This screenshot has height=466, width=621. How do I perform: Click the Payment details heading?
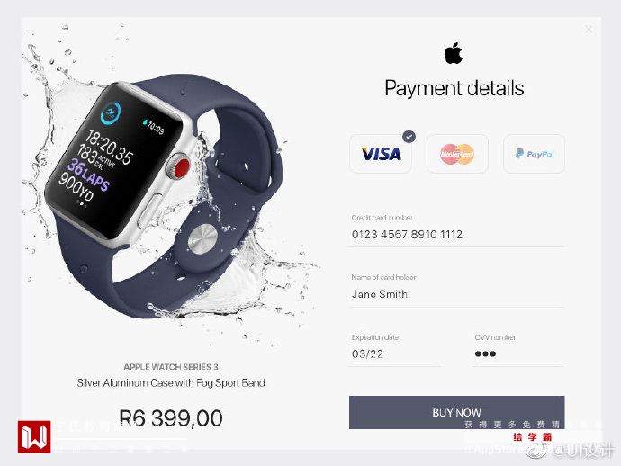coord(454,89)
